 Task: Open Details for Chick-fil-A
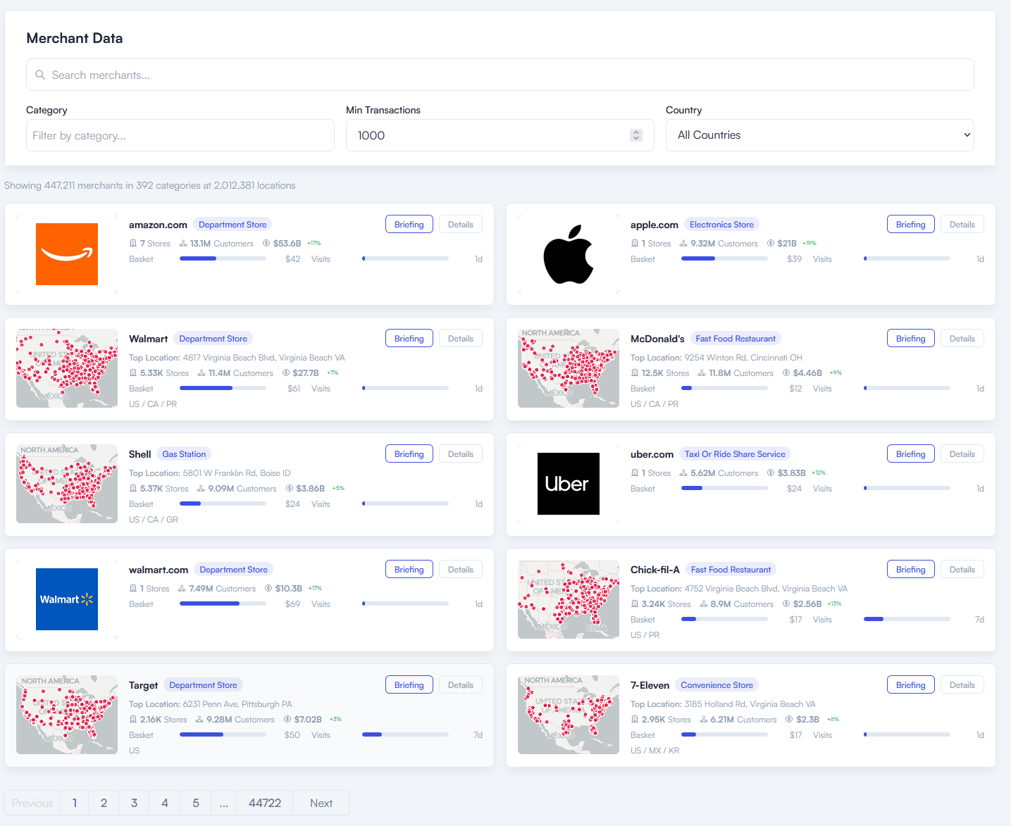[962, 570]
